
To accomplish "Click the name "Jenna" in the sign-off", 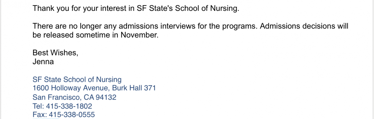I will [43, 62].
